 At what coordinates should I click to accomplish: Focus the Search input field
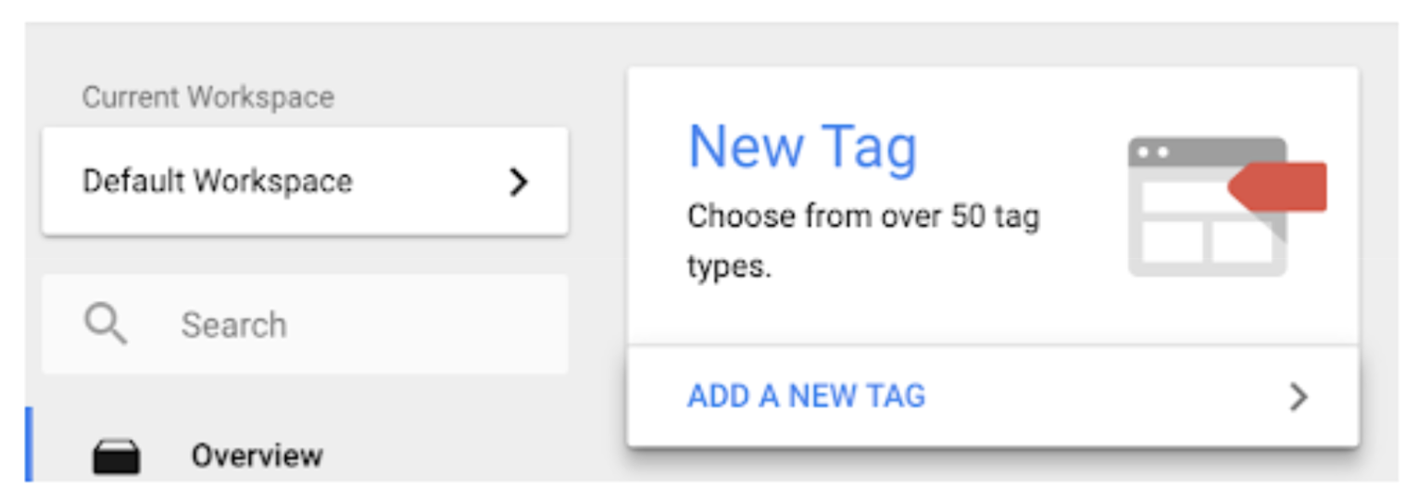coord(305,324)
